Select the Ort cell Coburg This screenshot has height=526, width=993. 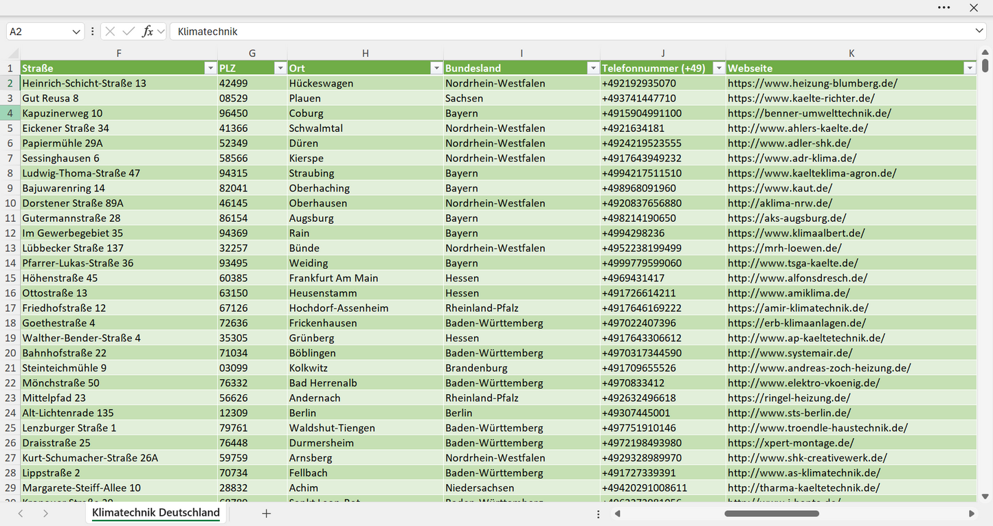(x=366, y=113)
